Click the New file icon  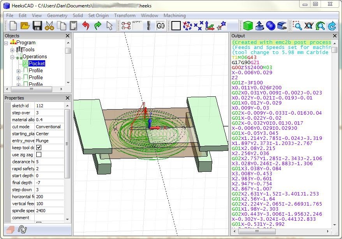click(13, 26)
